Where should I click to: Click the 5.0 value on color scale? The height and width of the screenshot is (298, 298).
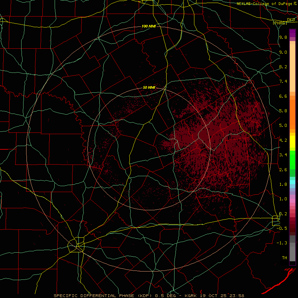coord(283,125)
